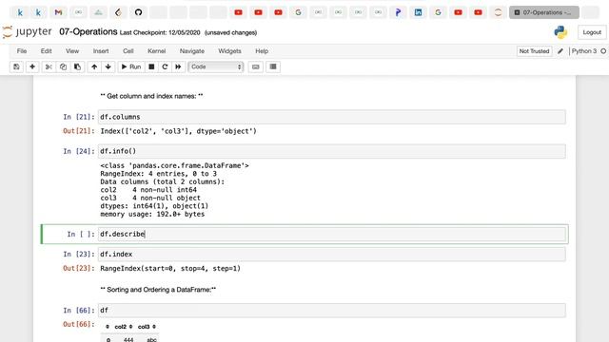
Task: Open the Widgets menu
Action: [229, 50]
